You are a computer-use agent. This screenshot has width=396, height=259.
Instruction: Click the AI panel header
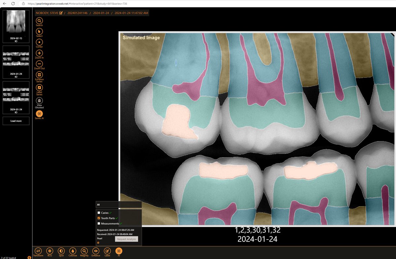click(118, 205)
